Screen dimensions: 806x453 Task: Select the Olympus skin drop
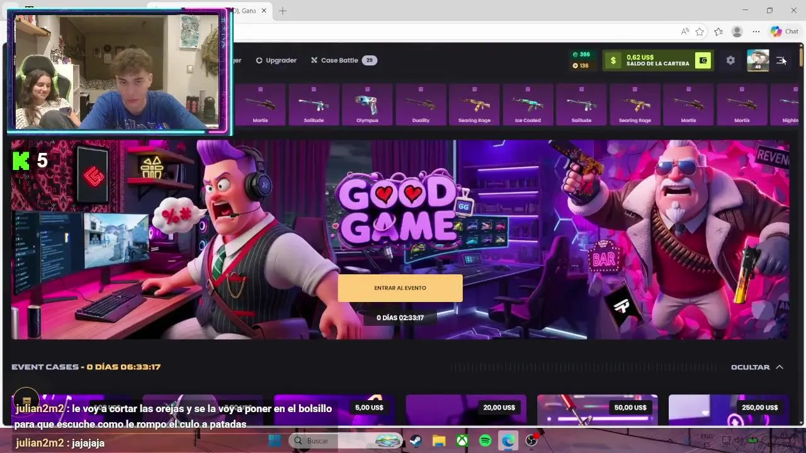pyautogui.click(x=367, y=104)
